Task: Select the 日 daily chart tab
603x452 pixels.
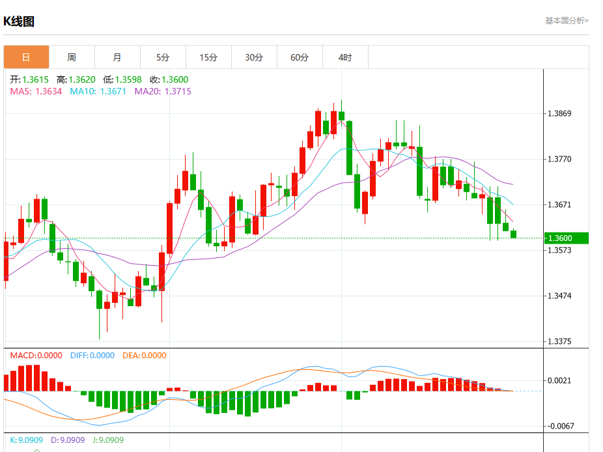Action: tap(26, 57)
